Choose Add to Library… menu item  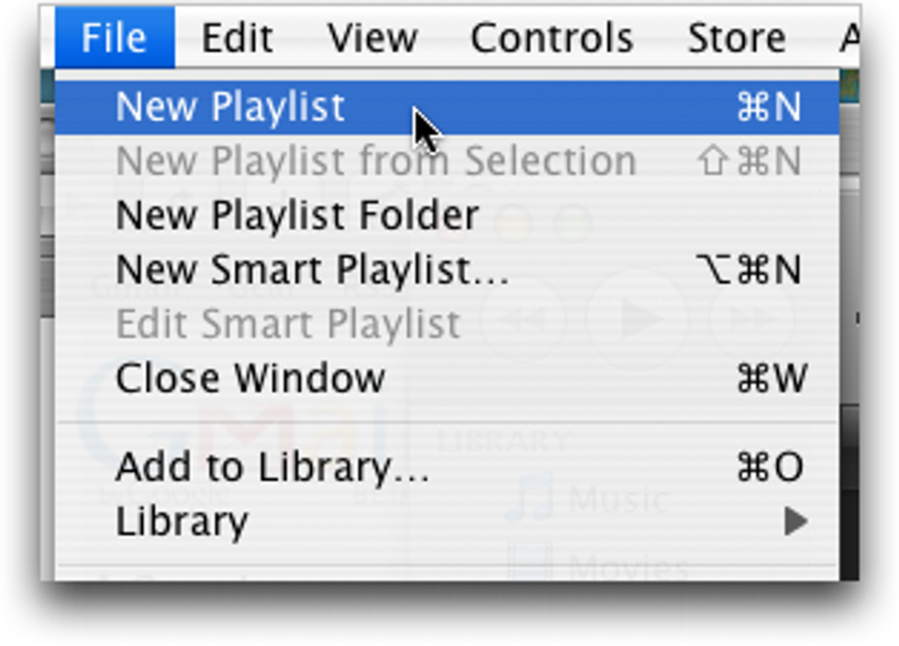[272, 467]
